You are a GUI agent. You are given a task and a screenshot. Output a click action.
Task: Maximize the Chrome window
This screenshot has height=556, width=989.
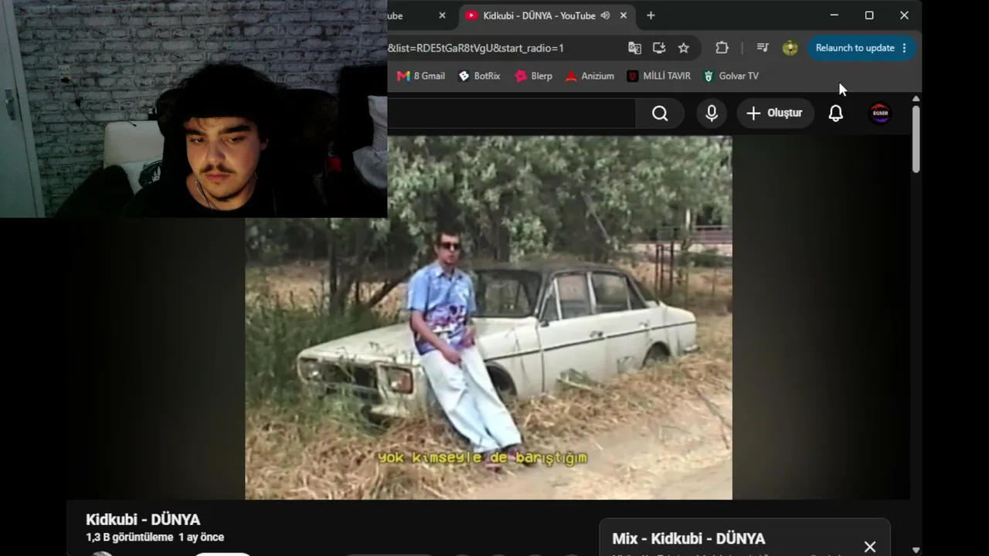click(x=869, y=15)
